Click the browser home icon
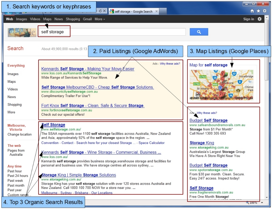The width and height of the screenshot is (272, 209). pyautogui.click(x=252, y=11)
